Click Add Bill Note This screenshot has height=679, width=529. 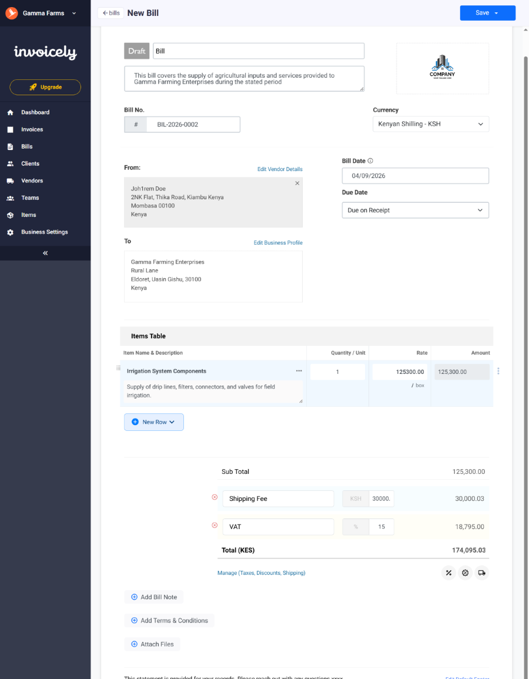pos(153,597)
